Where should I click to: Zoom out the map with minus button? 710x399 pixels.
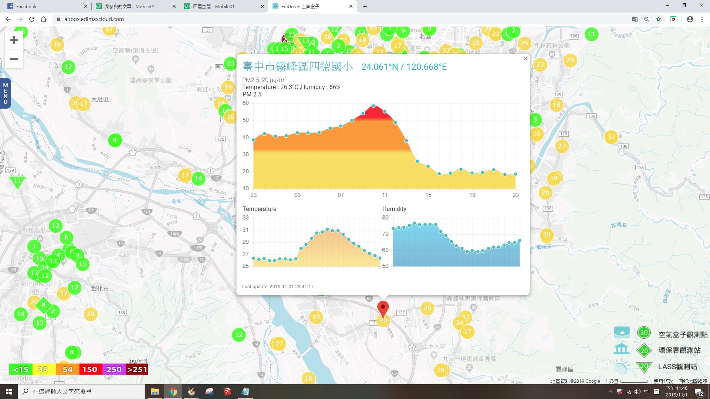(14, 59)
